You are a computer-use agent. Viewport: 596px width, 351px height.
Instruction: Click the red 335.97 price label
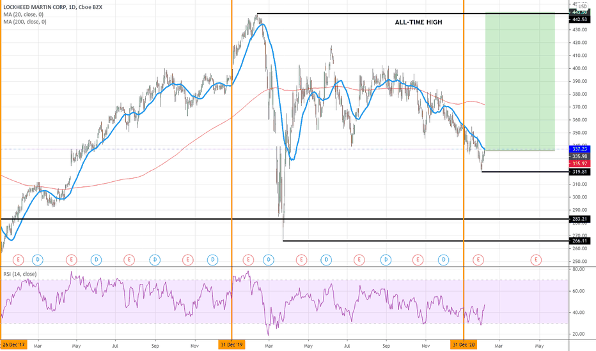point(579,163)
